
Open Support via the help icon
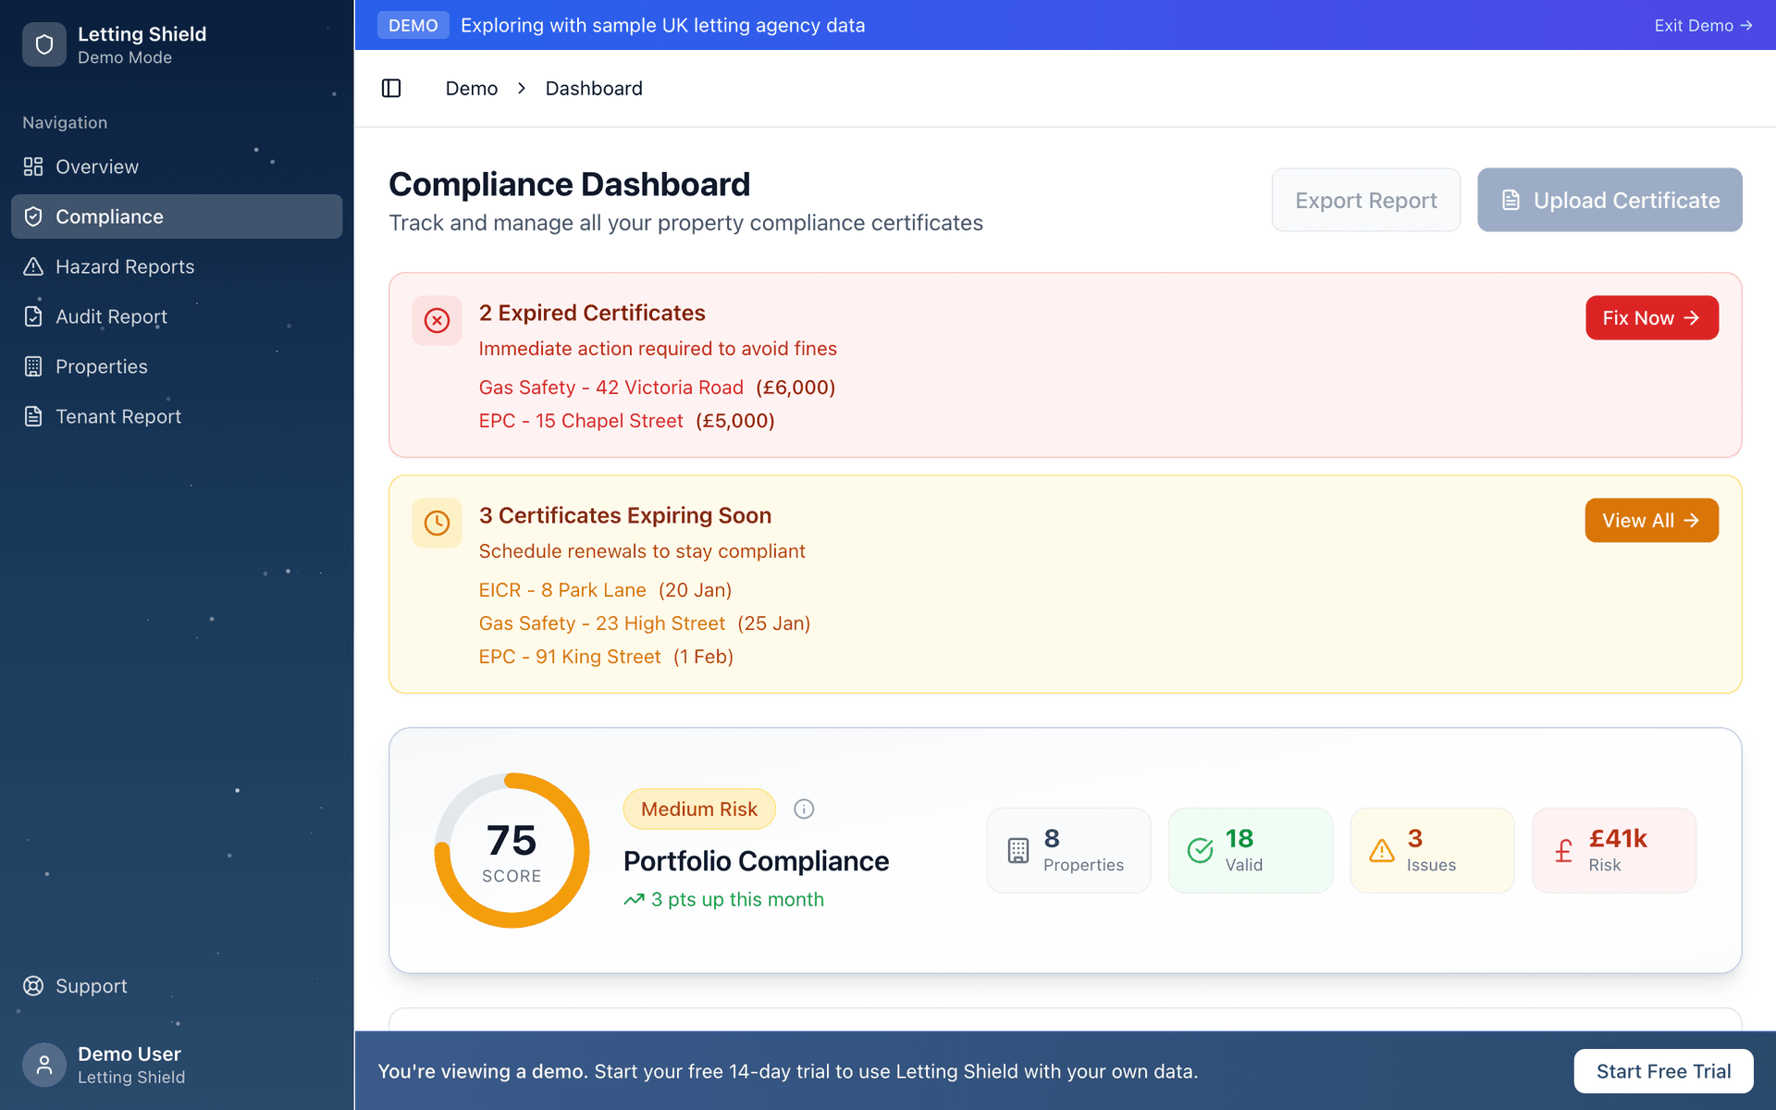pos(33,985)
